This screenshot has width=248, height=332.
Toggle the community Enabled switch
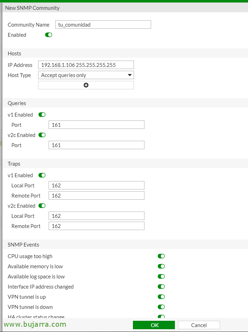point(49,35)
